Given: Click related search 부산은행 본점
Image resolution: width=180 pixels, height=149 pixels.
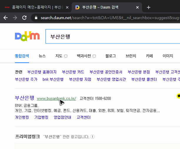Looking at the screenshot, I should (139, 72).
